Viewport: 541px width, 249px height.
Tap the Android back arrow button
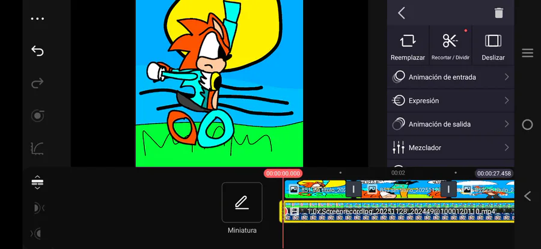527,196
